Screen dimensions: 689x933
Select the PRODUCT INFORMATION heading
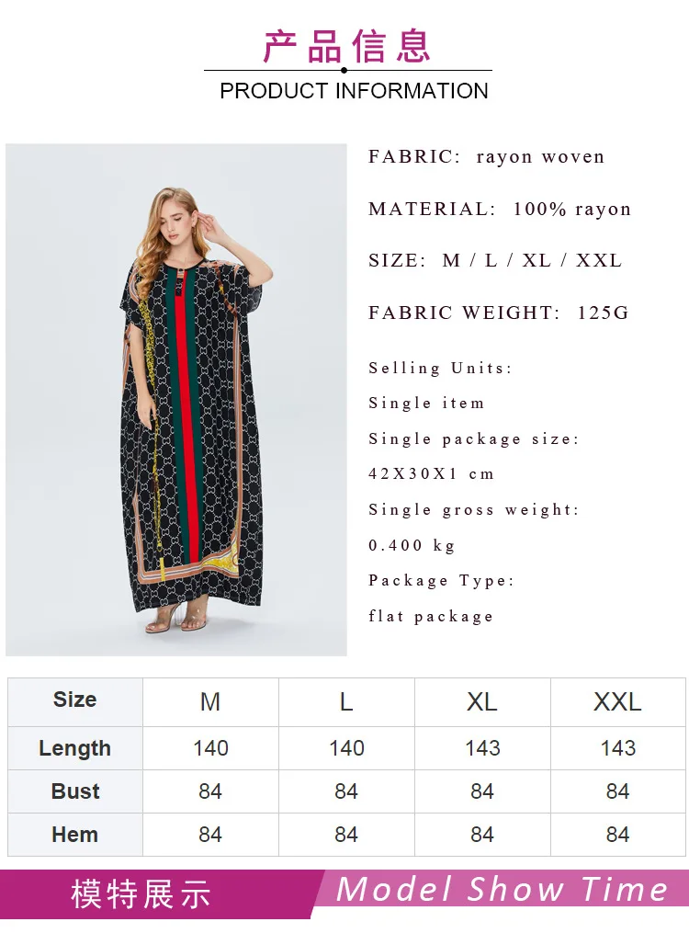[x=354, y=91]
